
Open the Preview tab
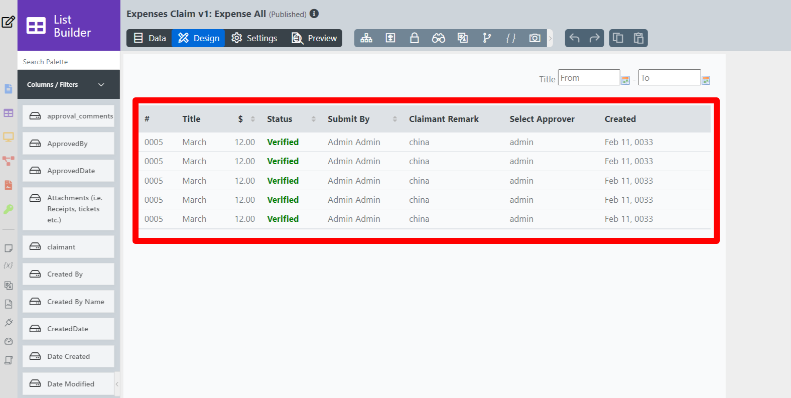click(x=314, y=38)
